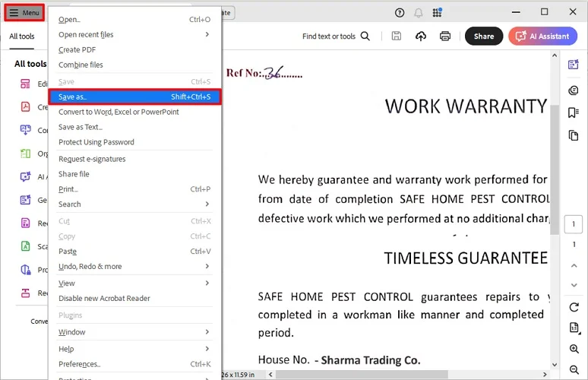This screenshot has width=588, height=380.
Task: Click the Scan & OCR icon in sidebar
Action: pyautogui.click(x=25, y=246)
